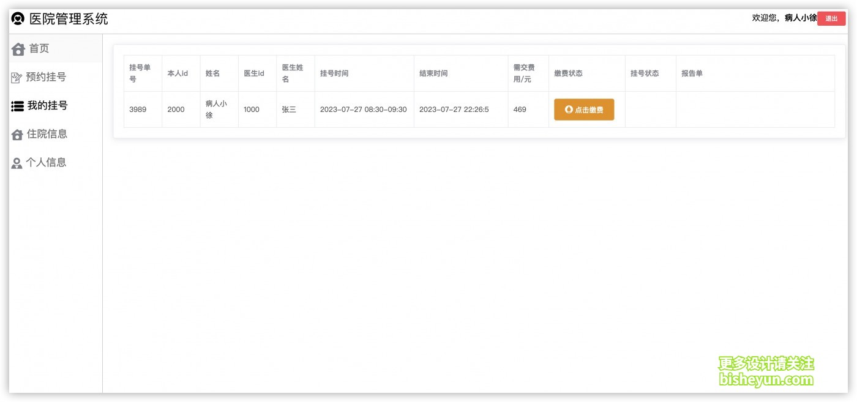Viewport: 857px width, 402px height.
Task: Open 住院信息 hospitalization page
Action: tap(47, 134)
